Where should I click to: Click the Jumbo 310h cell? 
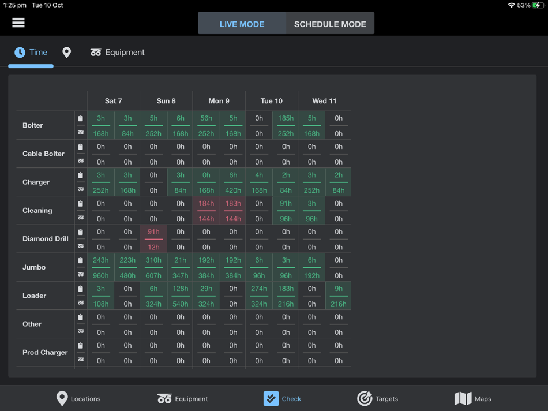point(153,260)
